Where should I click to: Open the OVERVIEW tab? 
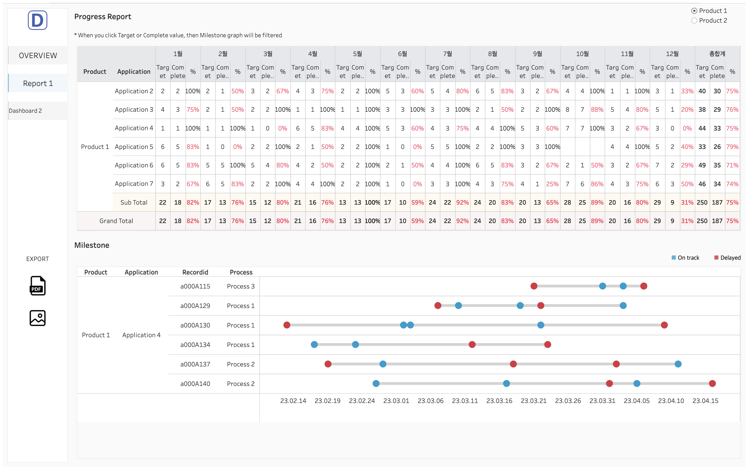[38, 55]
